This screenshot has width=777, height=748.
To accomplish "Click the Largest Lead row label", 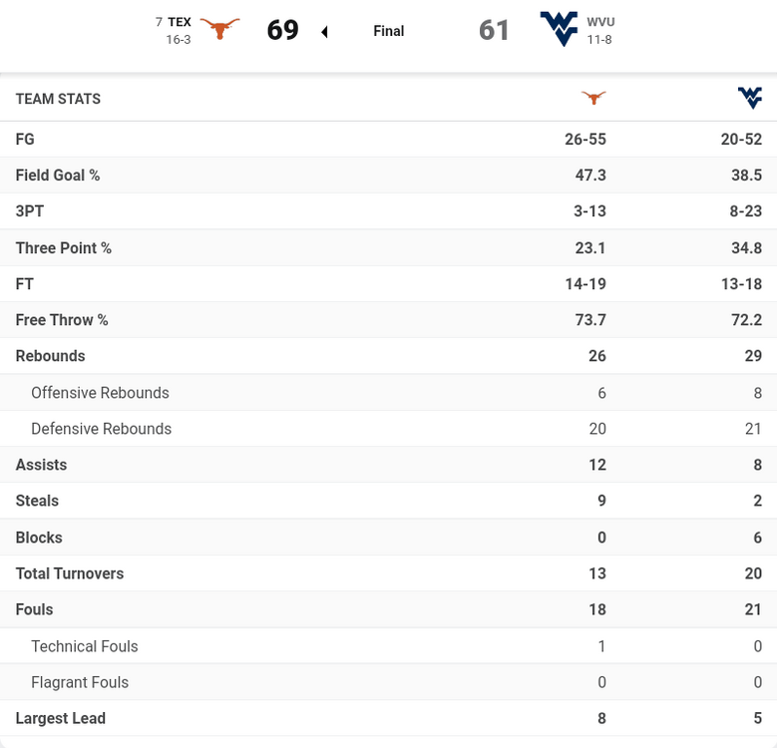I will 60,718.
